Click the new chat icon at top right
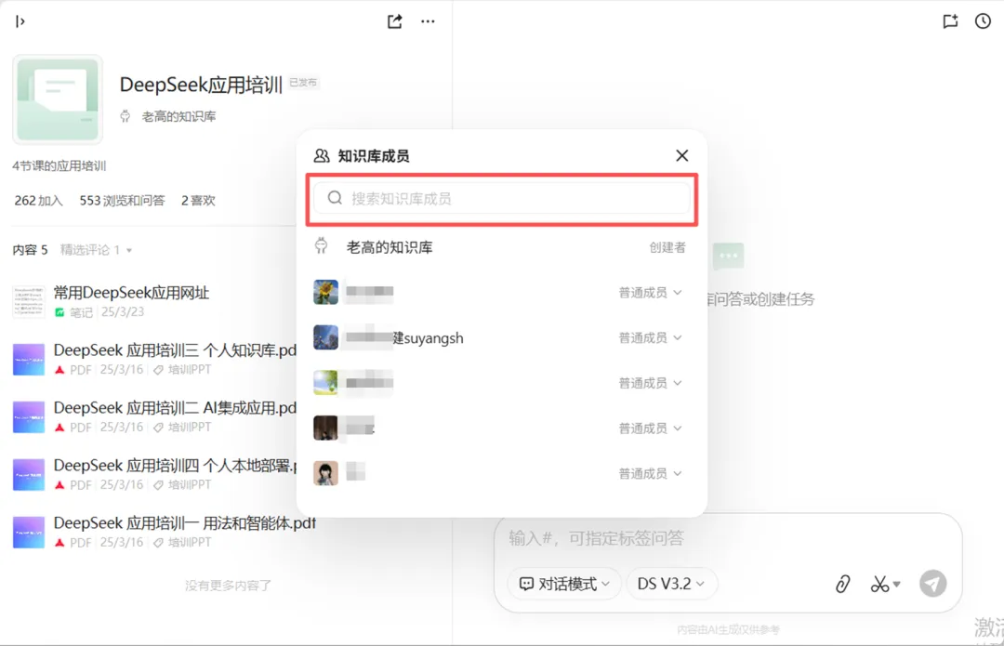This screenshot has height=646, width=1004. [950, 21]
